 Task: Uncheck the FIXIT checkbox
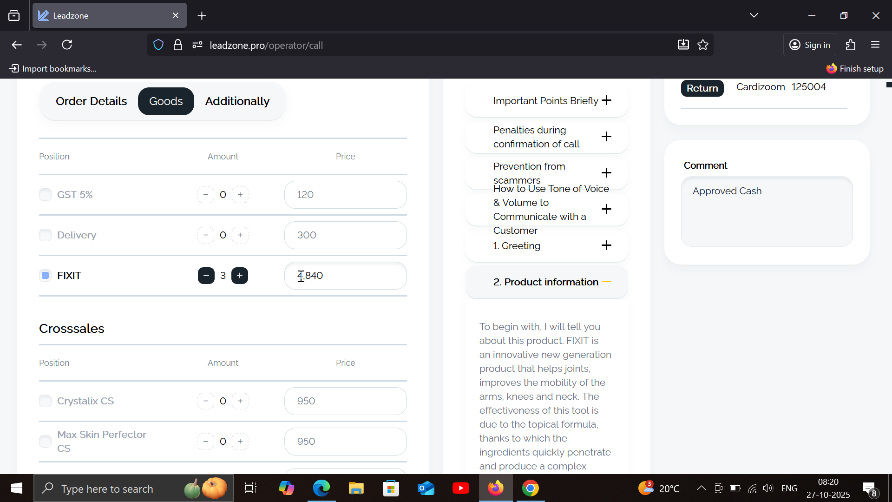[45, 276]
